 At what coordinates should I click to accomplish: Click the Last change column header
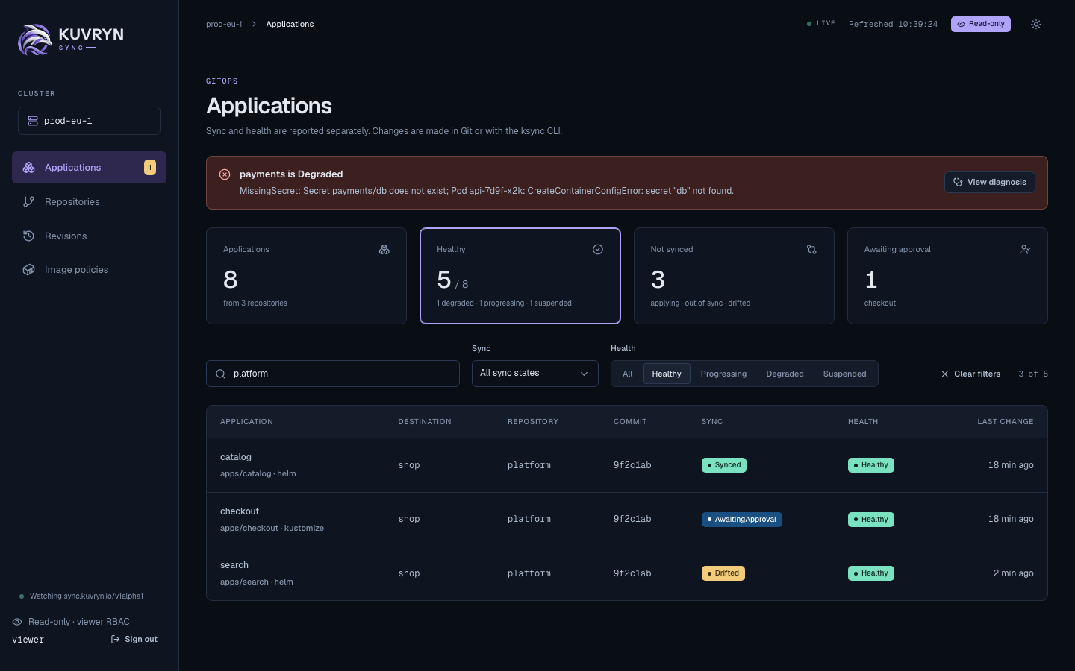click(1006, 422)
